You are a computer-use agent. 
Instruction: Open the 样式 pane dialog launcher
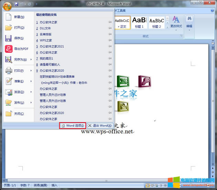pyautogui.click(x=181, y=36)
